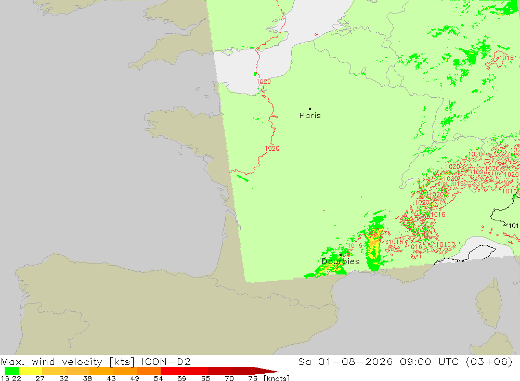Screen dimensions: 520x381
Task: Select the dark orange 49–54 knots legend swatch
Action: click(149, 371)
